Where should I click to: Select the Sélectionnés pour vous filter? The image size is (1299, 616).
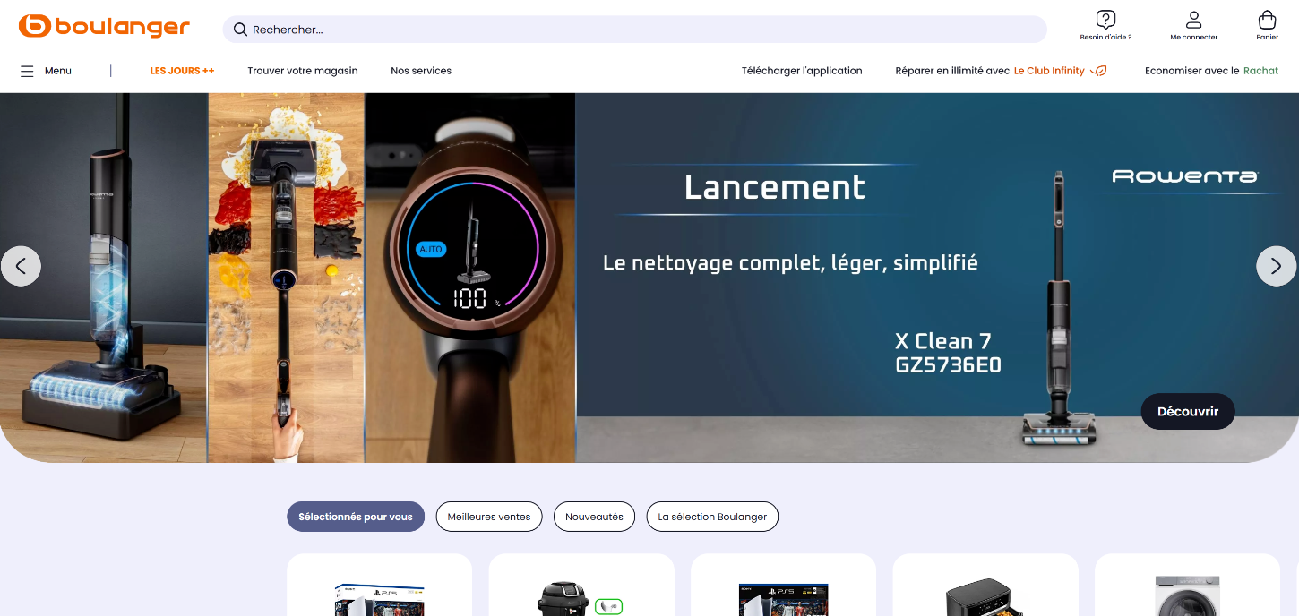[356, 517]
